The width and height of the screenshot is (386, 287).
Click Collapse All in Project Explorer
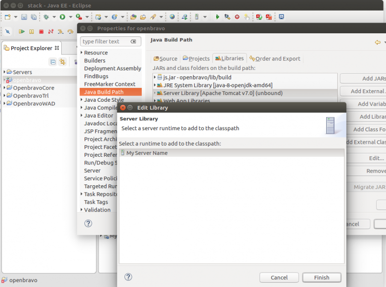tap(53, 62)
